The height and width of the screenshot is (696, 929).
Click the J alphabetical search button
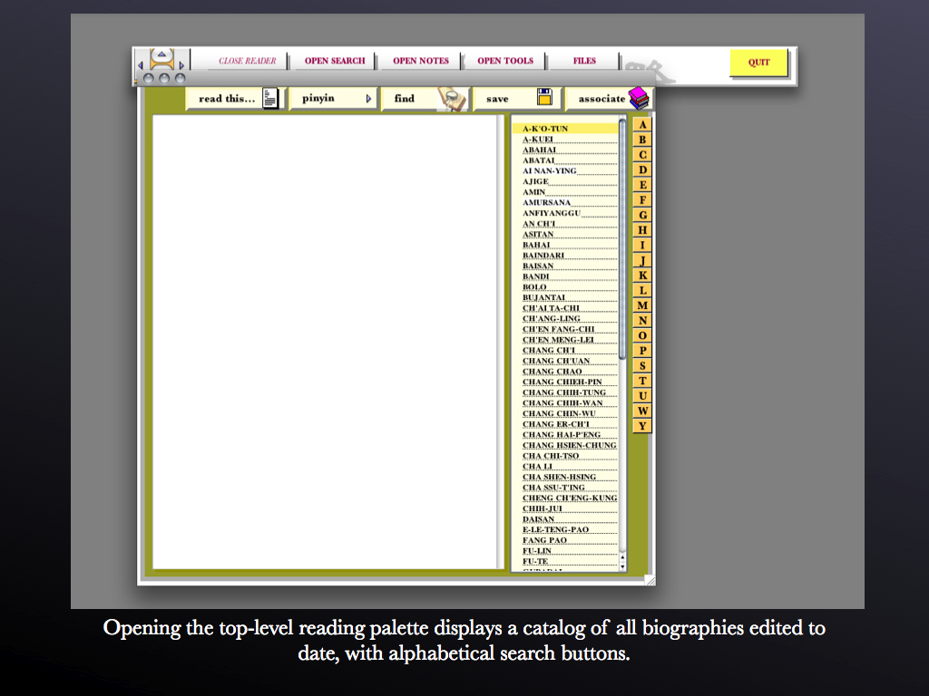[x=642, y=260]
